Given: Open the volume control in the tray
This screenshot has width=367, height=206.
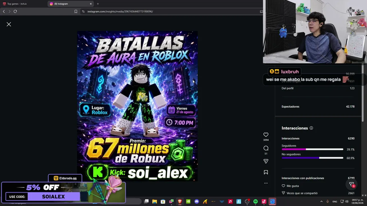Looking at the screenshot, I should click(x=347, y=201).
